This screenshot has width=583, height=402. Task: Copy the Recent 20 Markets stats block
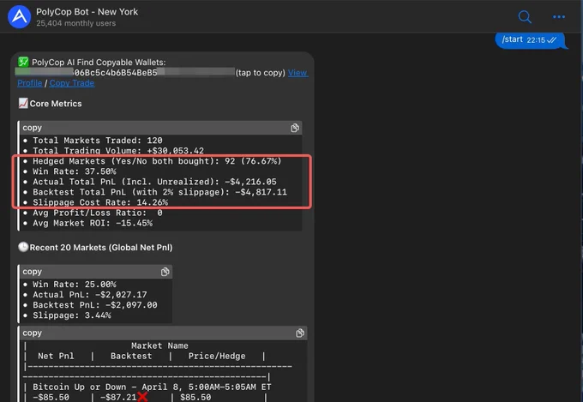click(x=165, y=272)
